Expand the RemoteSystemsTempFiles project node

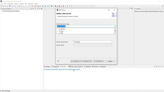(1, 11)
